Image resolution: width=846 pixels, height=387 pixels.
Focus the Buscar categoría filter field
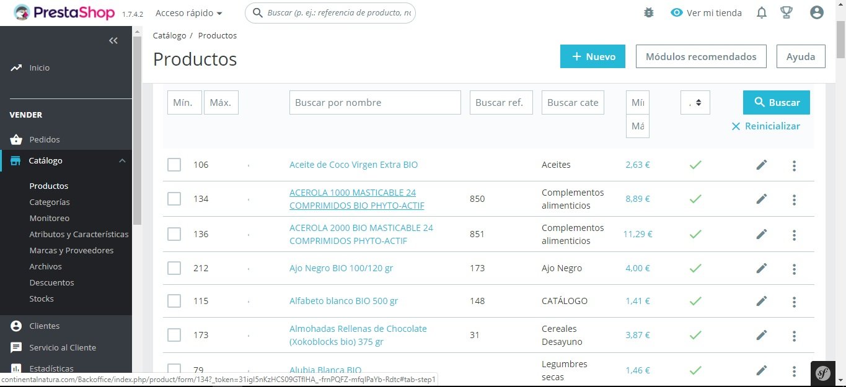coord(573,102)
